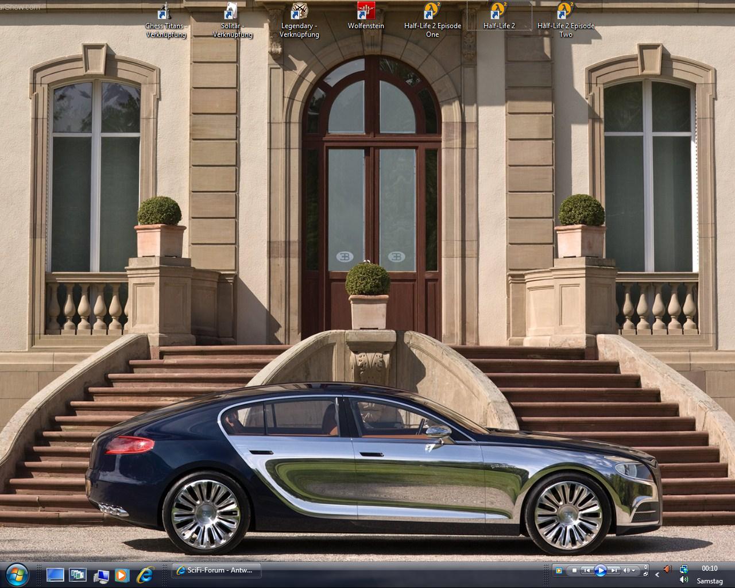Click Show Desktop in Quick Launch
The image size is (735, 588).
[x=55, y=574]
